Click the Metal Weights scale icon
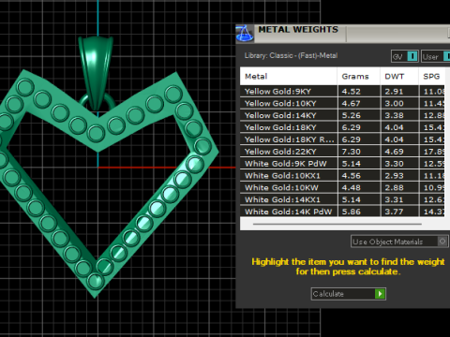This screenshot has width=450, height=337. [x=245, y=34]
